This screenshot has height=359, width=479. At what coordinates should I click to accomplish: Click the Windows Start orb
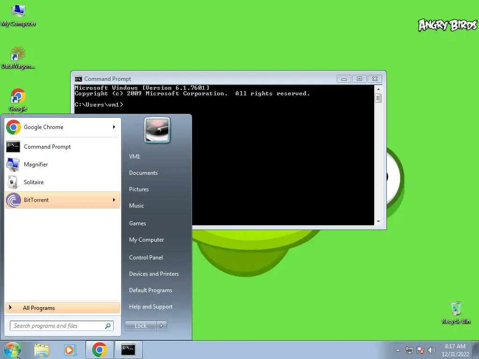pos(13,350)
